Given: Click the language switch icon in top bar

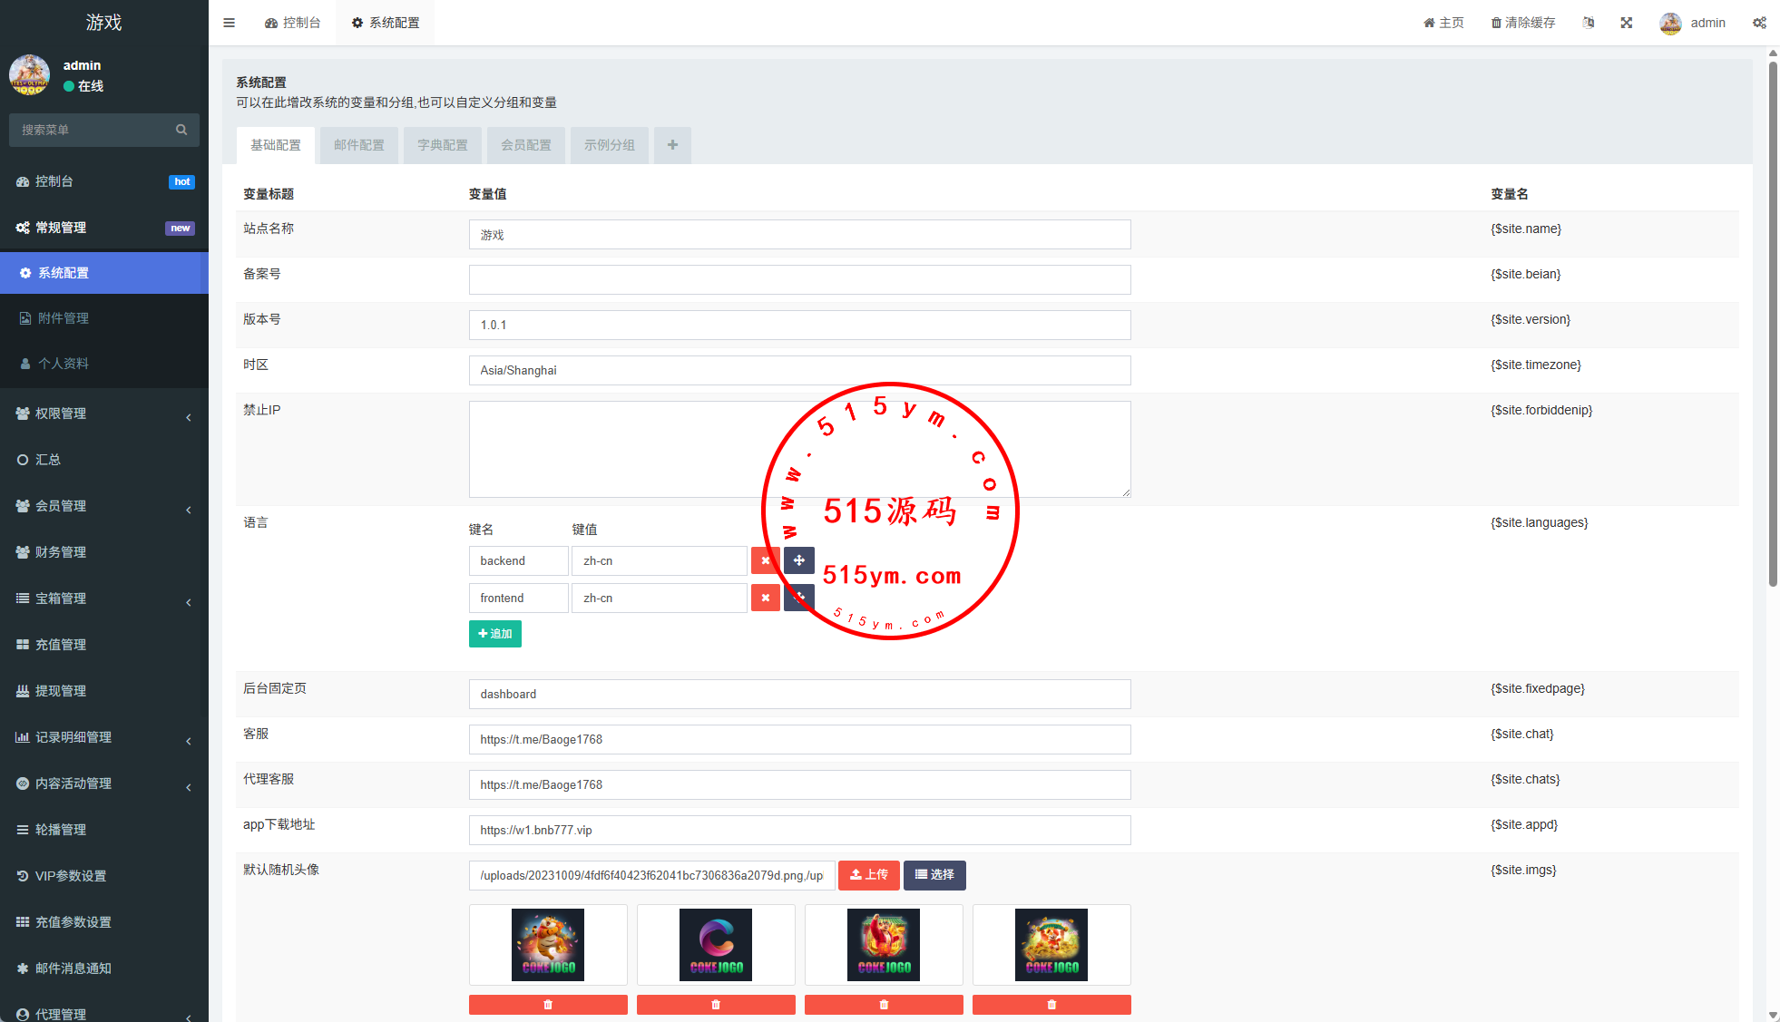Looking at the screenshot, I should tap(1589, 23).
